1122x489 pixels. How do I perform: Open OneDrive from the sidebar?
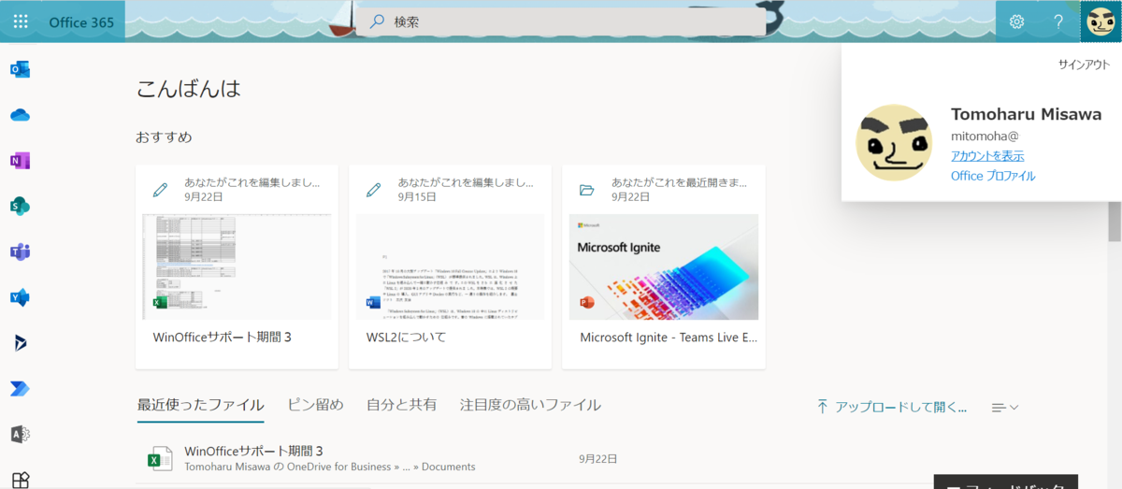click(x=20, y=115)
